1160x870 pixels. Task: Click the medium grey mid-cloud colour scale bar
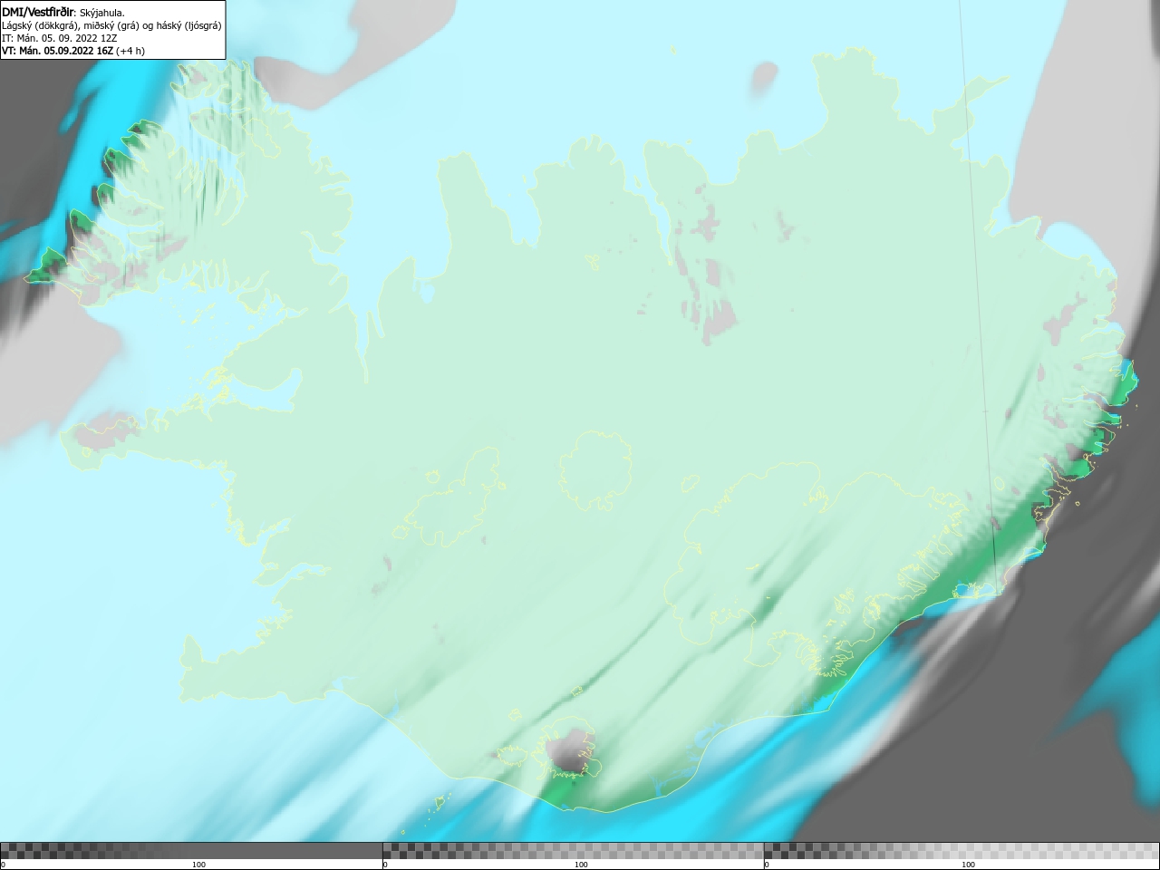point(573,851)
